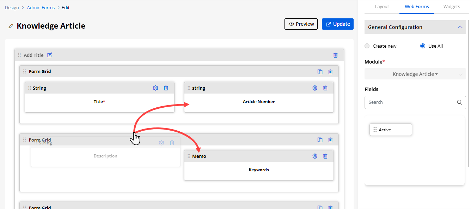Open settings gear for the Memo Keywords field
The width and height of the screenshot is (471, 209).
pyautogui.click(x=315, y=156)
